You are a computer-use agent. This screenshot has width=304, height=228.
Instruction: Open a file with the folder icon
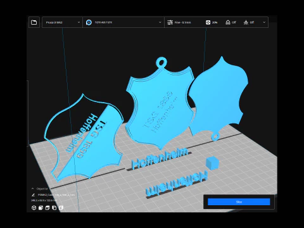tap(34, 22)
